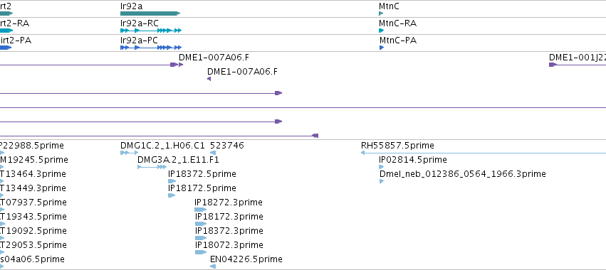
Task: Click the MtnC-RA transcript label
Action: 397,23
